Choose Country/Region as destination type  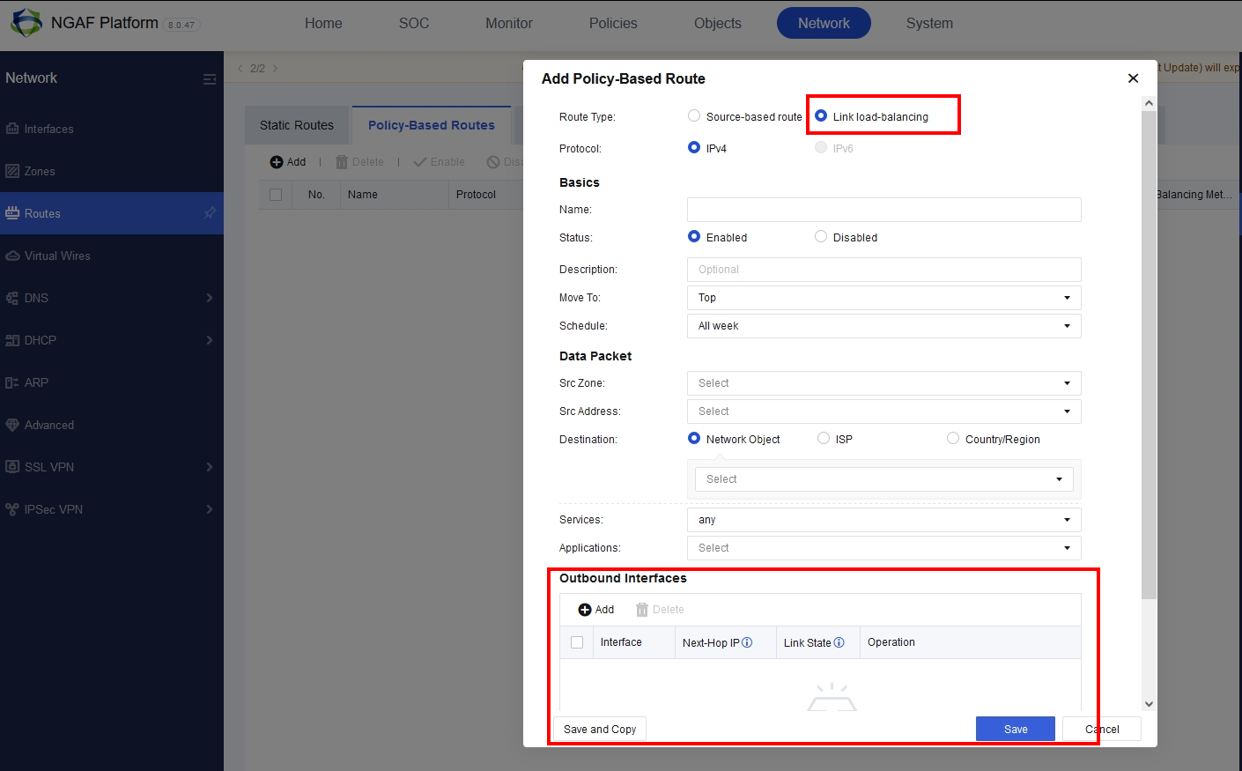[x=953, y=438]
